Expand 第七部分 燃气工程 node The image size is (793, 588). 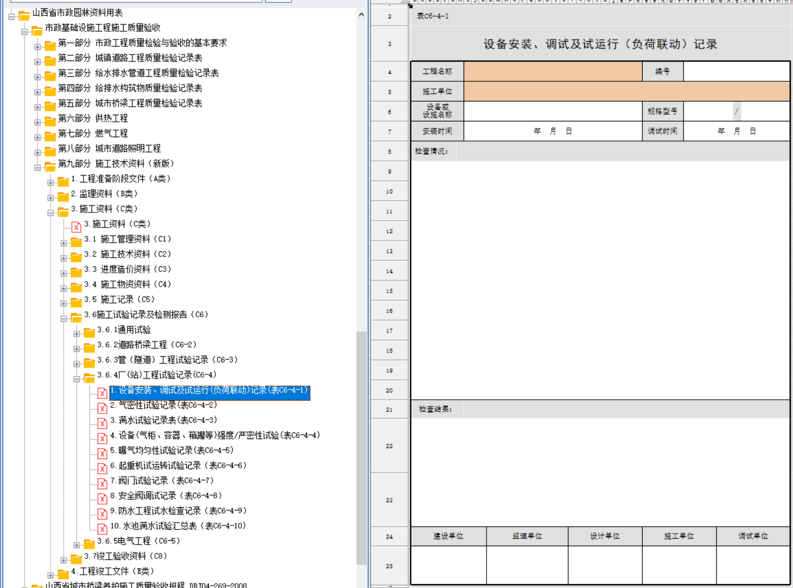[x=37, y=137]
